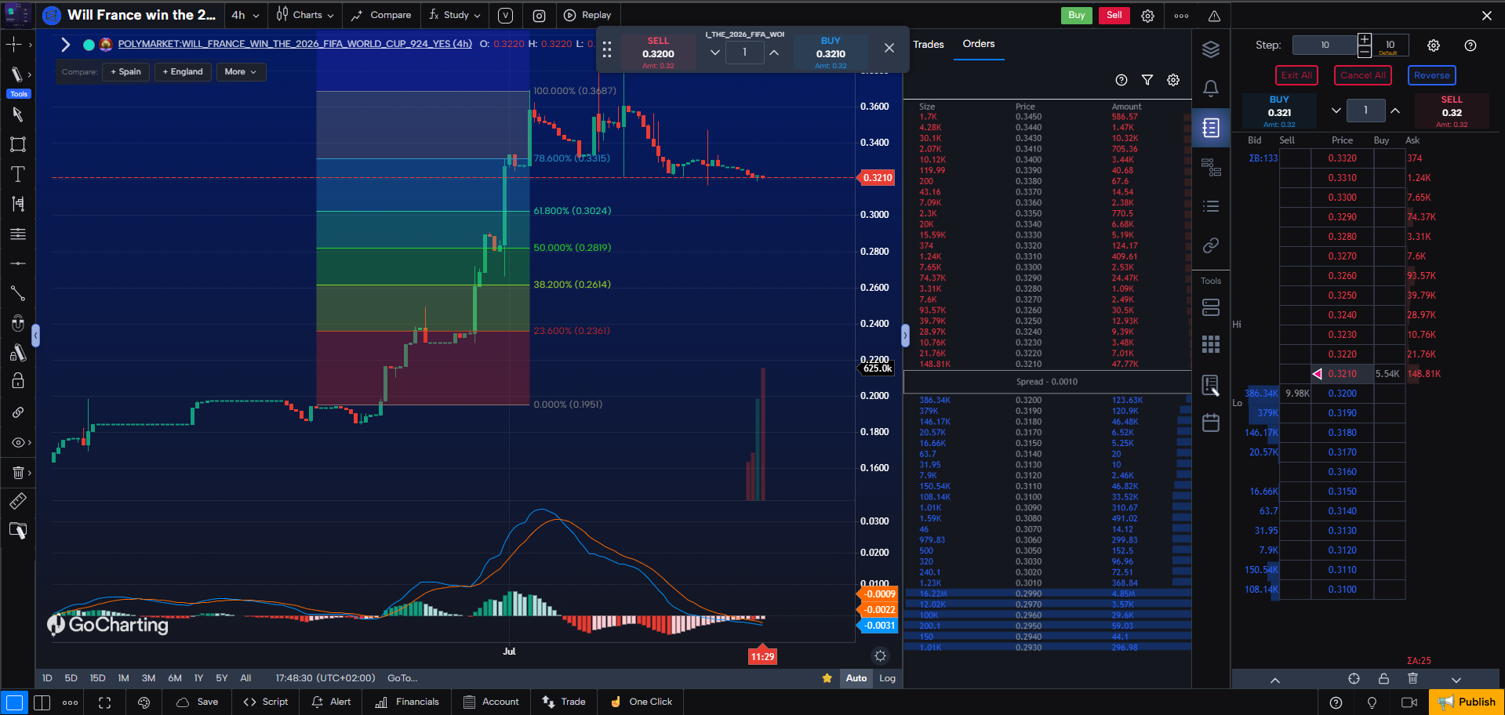
Task: Click the order book filter icon
Action: click(x=1147, y=80)
